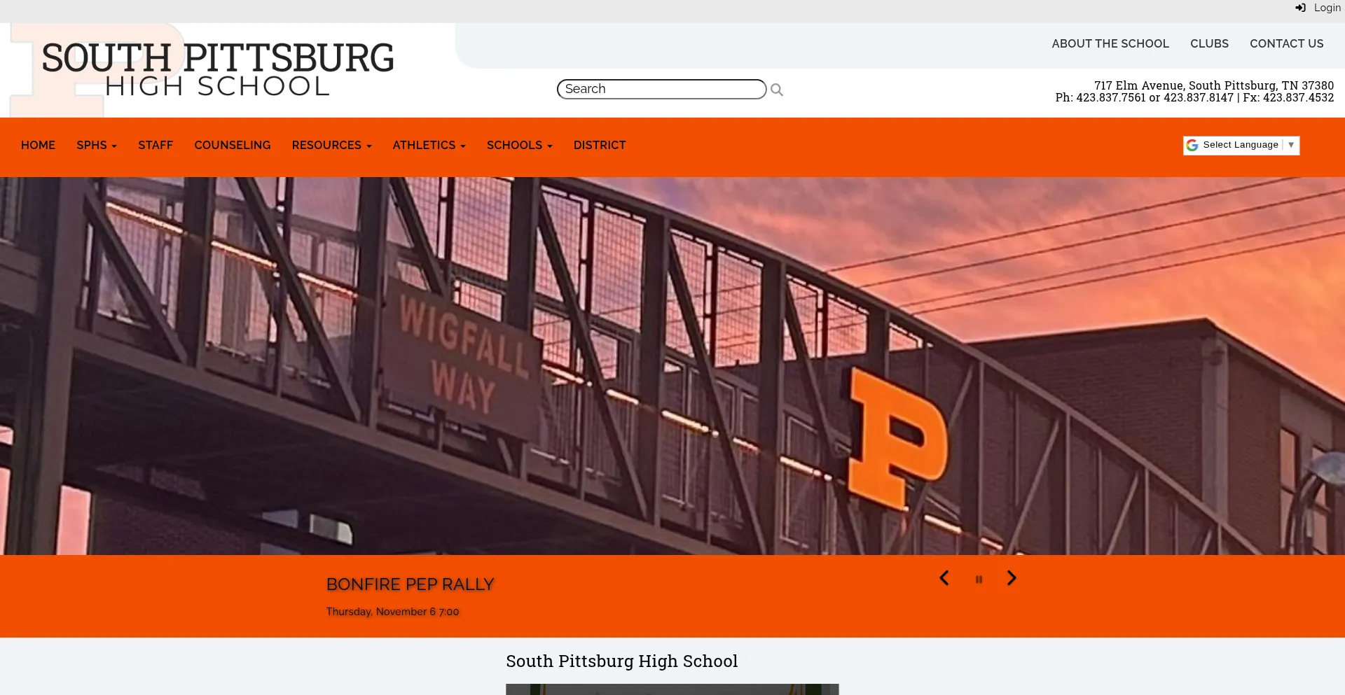Expand the Athletics menu
Image resolution: width=1345 pixels, height=695 pixels.
[x=429, y=146]
